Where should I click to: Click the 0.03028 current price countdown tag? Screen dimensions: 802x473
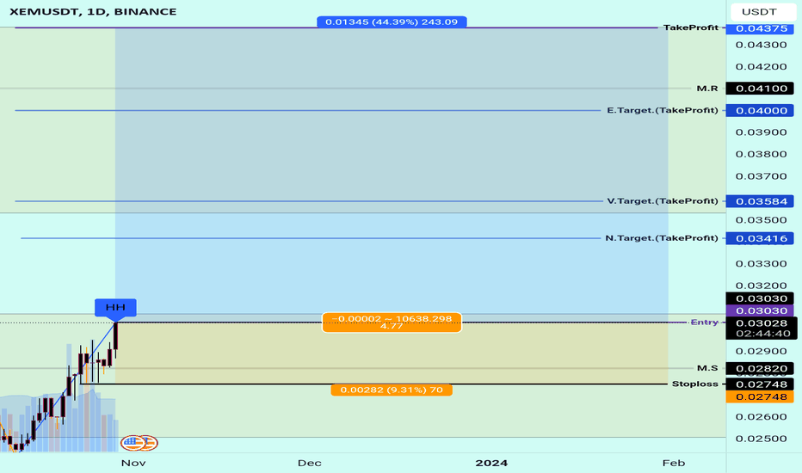(761, 329)
